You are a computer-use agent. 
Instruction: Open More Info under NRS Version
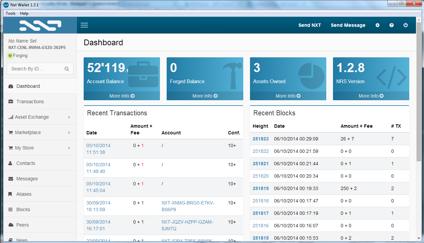(371, 96)
